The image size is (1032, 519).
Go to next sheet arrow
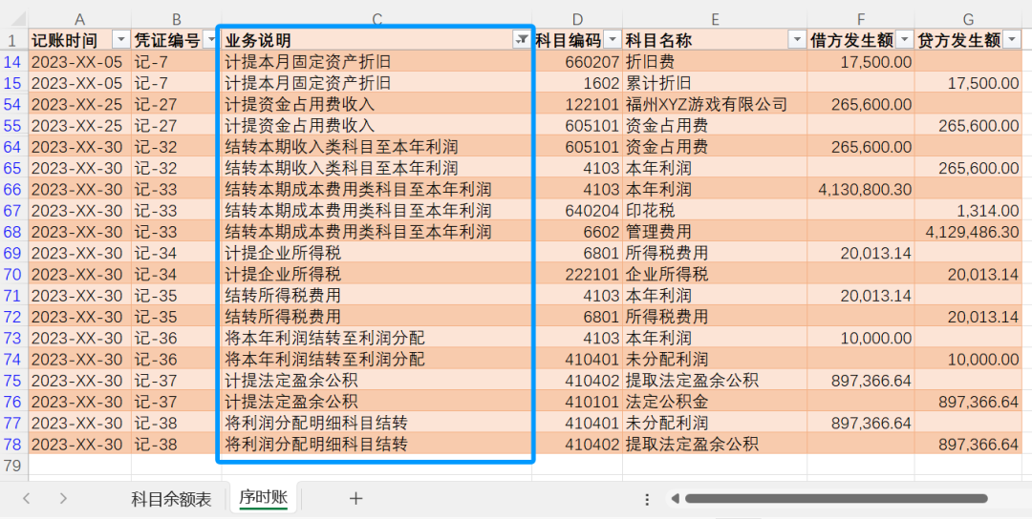(x=63, y=499)
